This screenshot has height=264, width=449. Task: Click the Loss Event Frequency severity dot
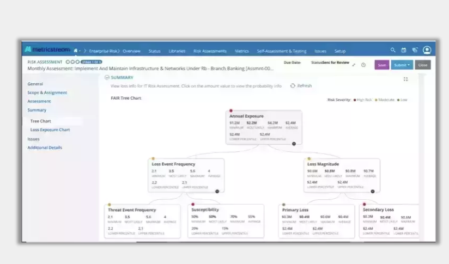tap(153, 158)
